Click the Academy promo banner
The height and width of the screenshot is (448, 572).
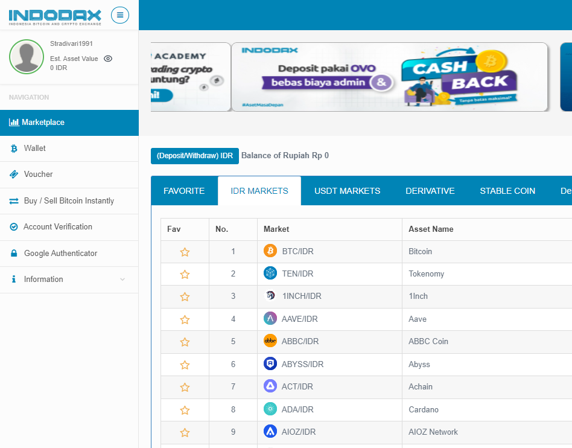tap(191, 77)
